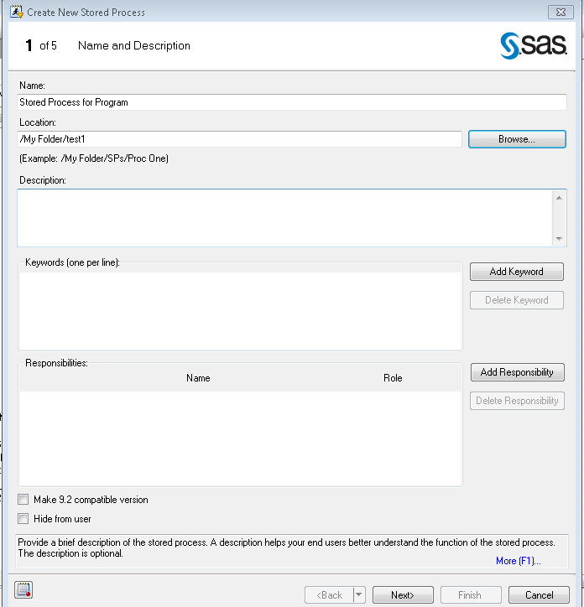Viewport: 584px width, 607px height.
Task: Focus the Location path field
Action: (x=240, y=139)
